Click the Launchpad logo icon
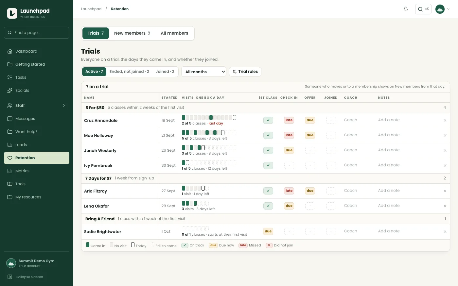Screen dimensions: 458x286 (12, 13)
